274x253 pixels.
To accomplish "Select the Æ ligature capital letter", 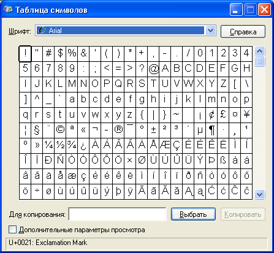I will (x=165, y=145).
